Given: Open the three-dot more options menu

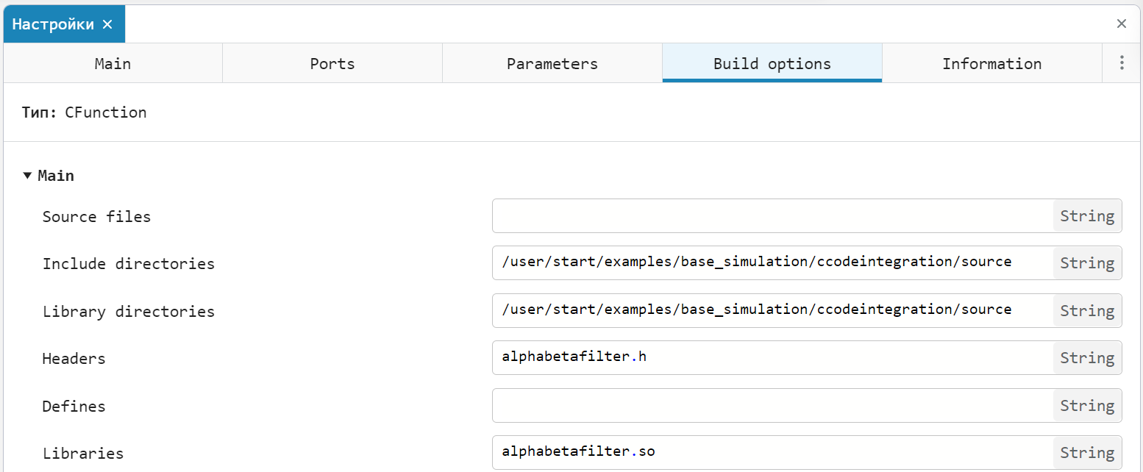Looking at the screenshot, I should pyautogui.click(x=1122, y=63).
